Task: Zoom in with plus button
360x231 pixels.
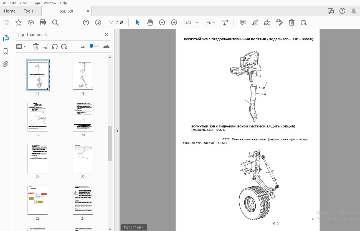Action: (174, 22)
